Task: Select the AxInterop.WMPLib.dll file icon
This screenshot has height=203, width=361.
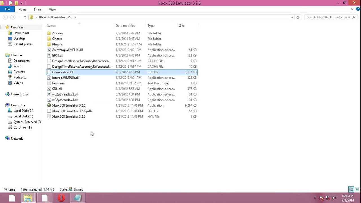Action: click(49, 50)
